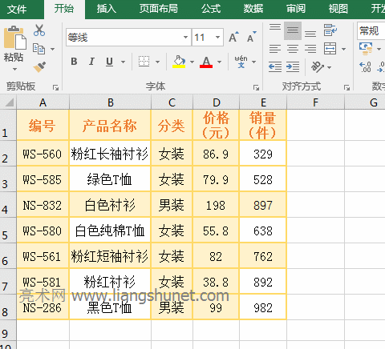Select cell containing WS-560
The height and width of the screenshot is (349, 385).
click(43, 154)
